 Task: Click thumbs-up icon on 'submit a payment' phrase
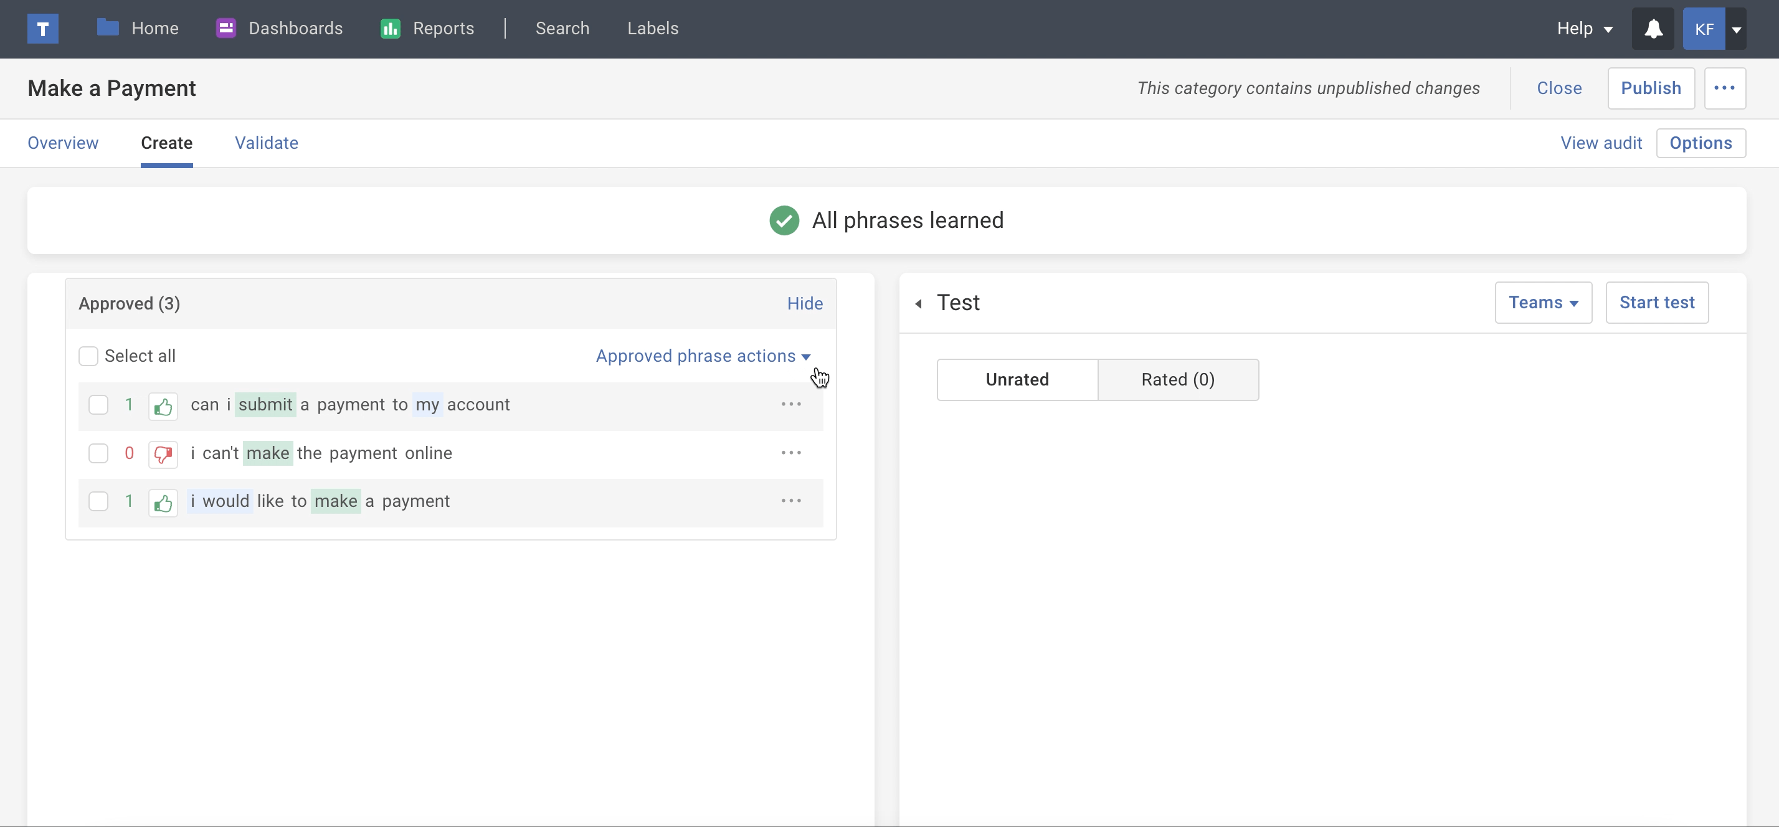pyautogui.click(x=163, y=407)
